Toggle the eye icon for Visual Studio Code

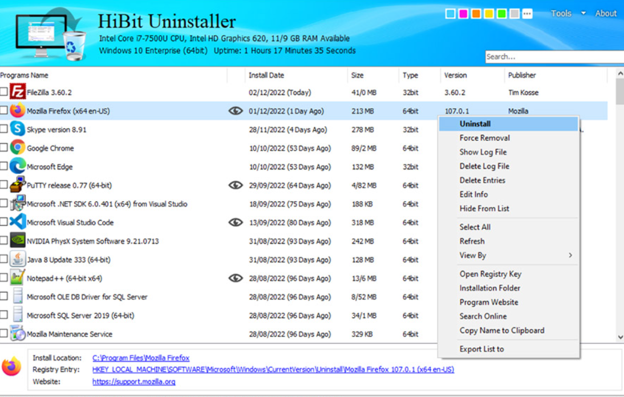236,222
